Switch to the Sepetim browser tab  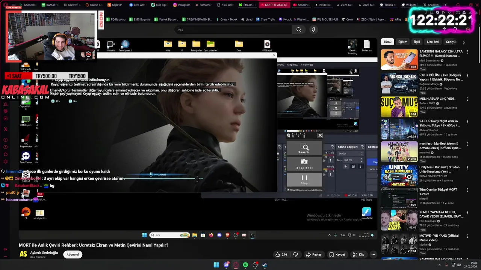(x=115, y=5)
